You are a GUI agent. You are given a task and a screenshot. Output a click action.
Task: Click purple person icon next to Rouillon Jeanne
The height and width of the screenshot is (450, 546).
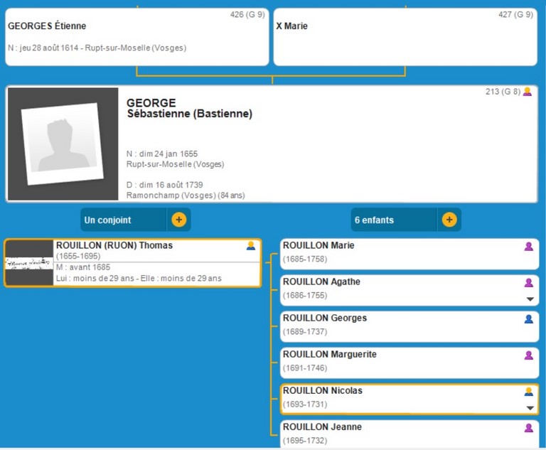528,428
